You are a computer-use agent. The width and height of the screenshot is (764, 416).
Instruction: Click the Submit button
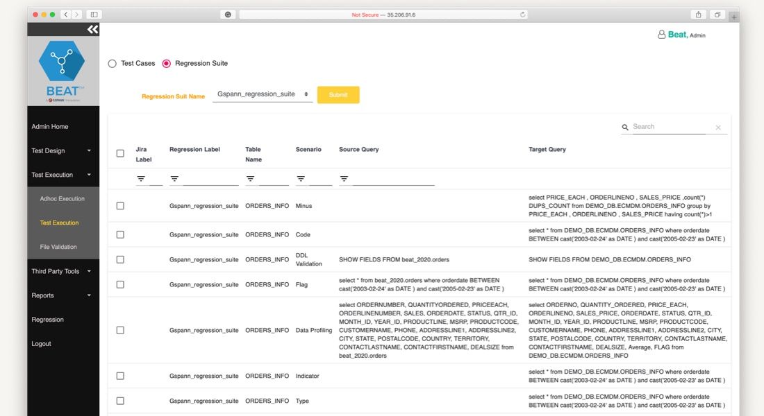[x=338, y=94]
